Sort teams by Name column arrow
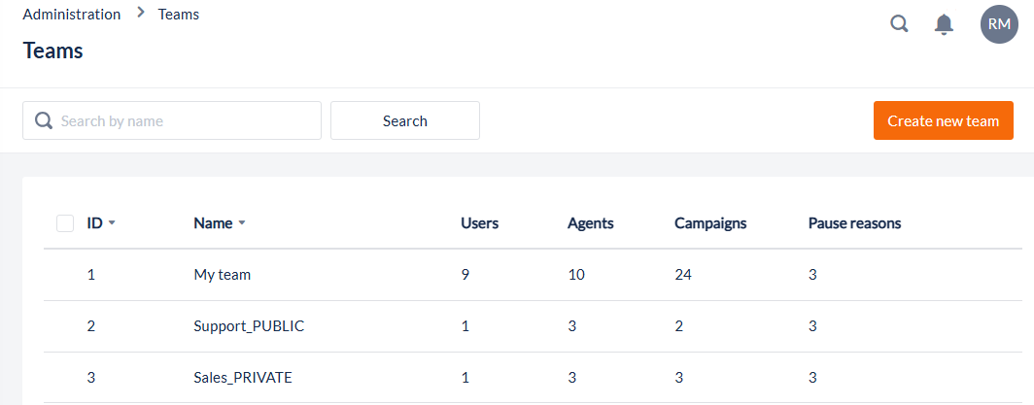This screenshot has width=1034, height=405. [242, 223]
